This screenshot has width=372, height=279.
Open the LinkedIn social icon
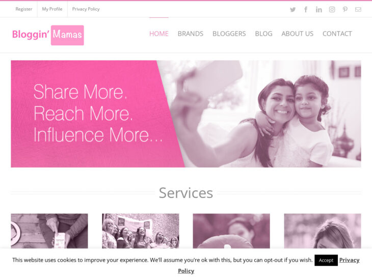318,10
